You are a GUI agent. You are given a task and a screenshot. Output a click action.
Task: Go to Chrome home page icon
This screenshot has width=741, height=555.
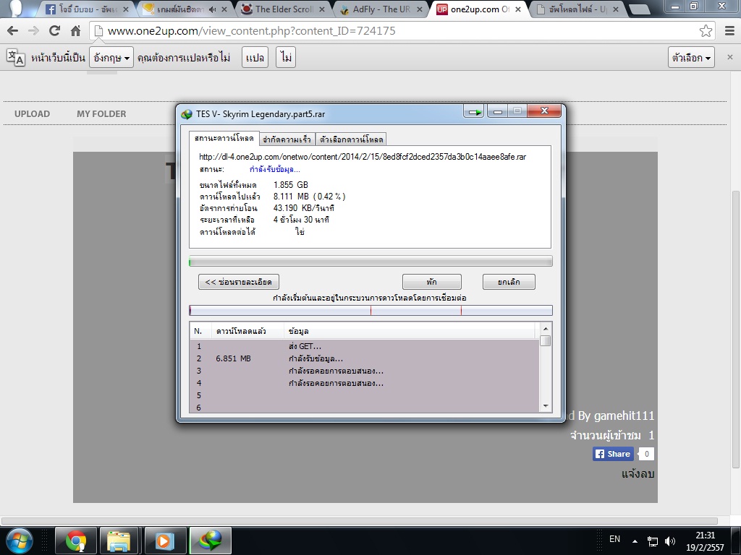[x=75, y=31]
